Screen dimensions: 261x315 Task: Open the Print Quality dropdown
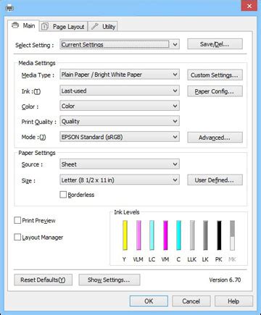coord(120,121)
